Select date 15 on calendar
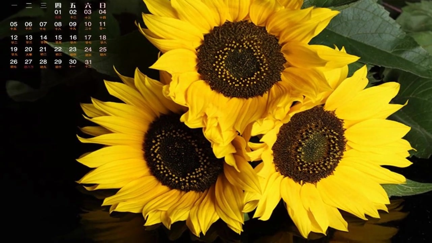Viewport: 432px width, 243px height. pyautogui.click(x=58, y=37)
